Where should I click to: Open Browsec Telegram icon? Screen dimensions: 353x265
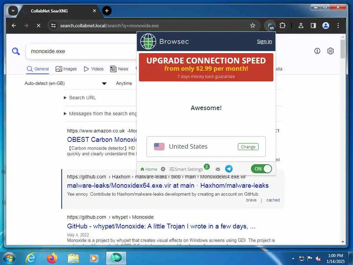pos(229,169)
